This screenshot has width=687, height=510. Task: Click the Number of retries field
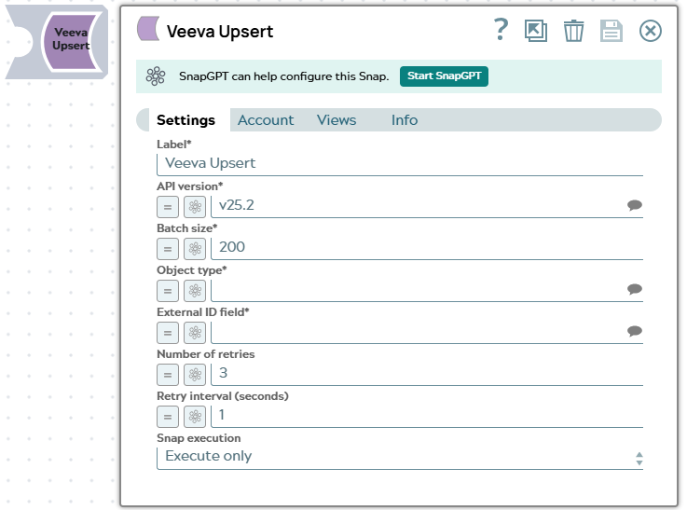(x=427, y=374)
